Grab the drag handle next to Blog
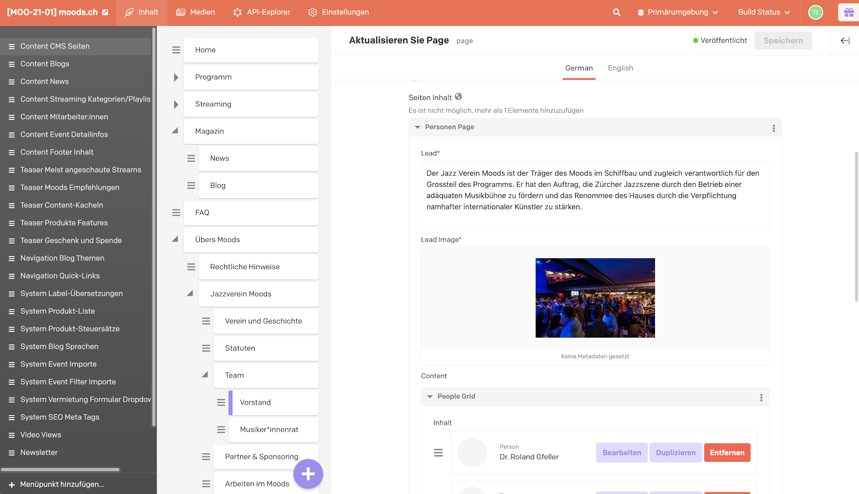 (x=191, y=185)
